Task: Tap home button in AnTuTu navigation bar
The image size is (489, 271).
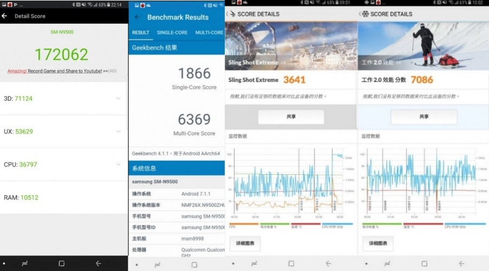Action: tap(62, 263)
